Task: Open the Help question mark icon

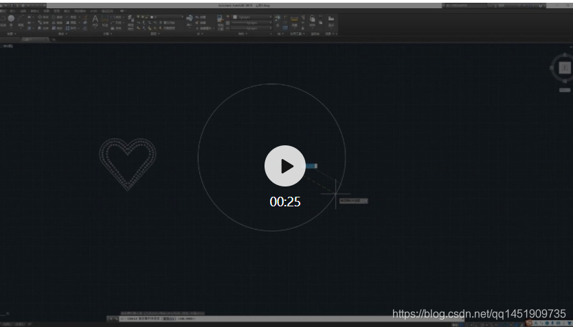Action: (541, 5)
